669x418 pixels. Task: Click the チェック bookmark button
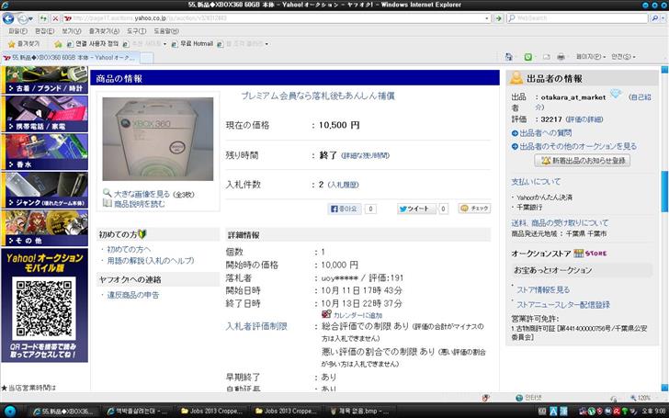click(x=474, y=209)
